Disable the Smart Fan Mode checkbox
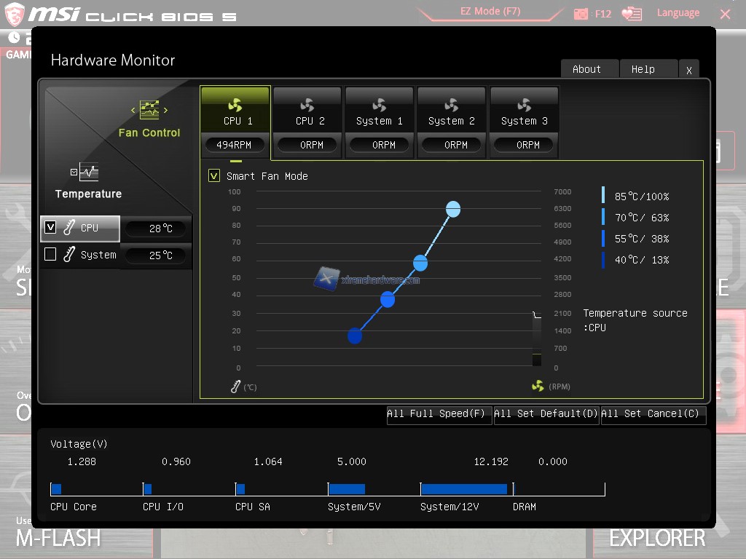The height and width of the screenshot is (559, 746). pyautogui.click(x=214, y=175)
